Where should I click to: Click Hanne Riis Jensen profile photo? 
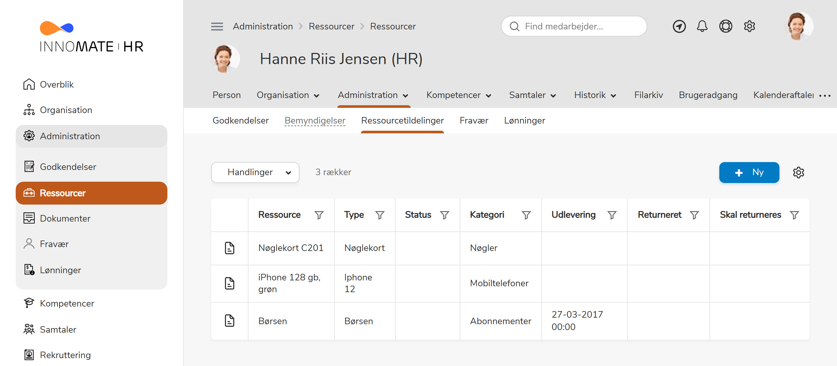225,58
